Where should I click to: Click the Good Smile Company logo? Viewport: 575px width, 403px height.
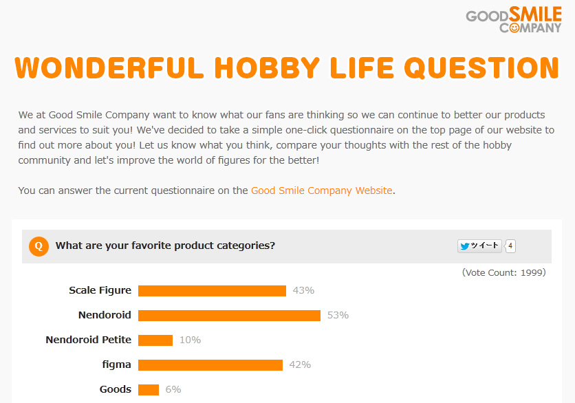click(x=513, y=20)
